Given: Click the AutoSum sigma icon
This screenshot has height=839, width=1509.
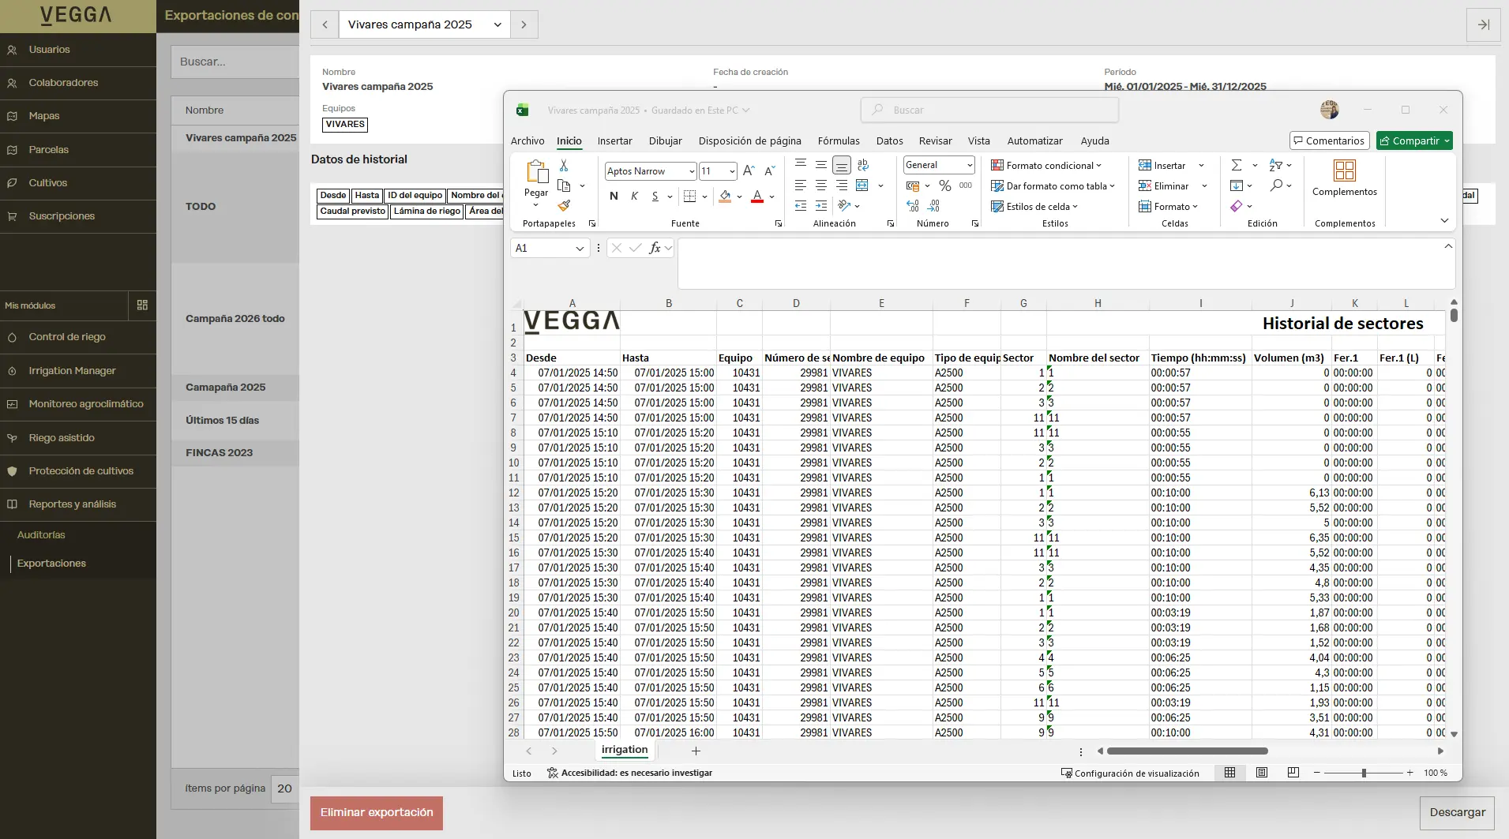Looking at the screenshot, I should tap(1237, 165).
